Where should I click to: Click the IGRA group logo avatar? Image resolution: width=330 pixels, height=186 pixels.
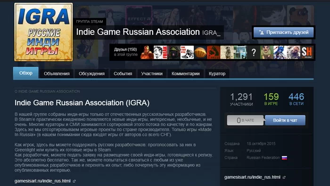click(43, 32)
